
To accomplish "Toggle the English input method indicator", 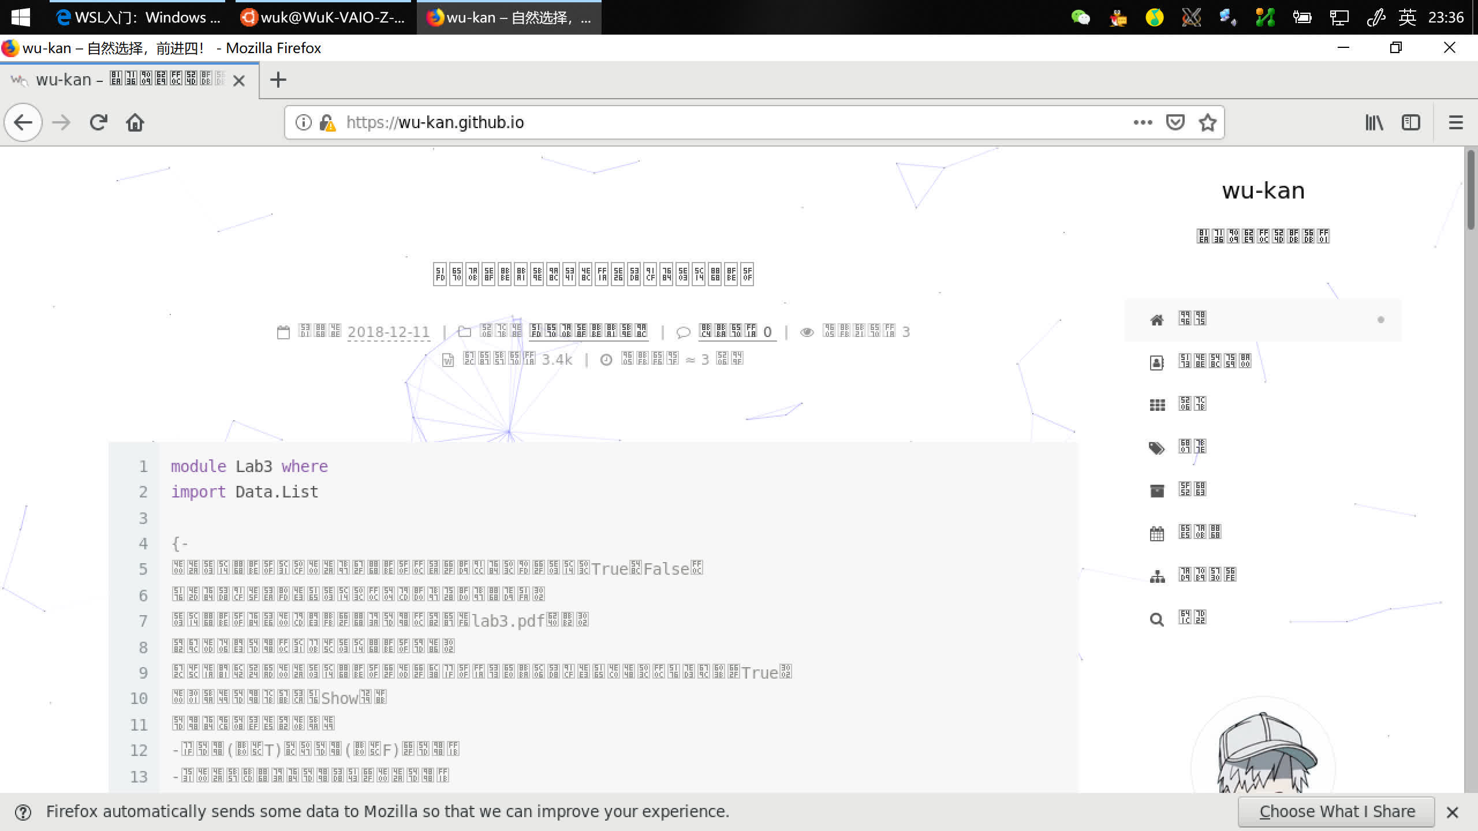I will tap(1407, 17).
